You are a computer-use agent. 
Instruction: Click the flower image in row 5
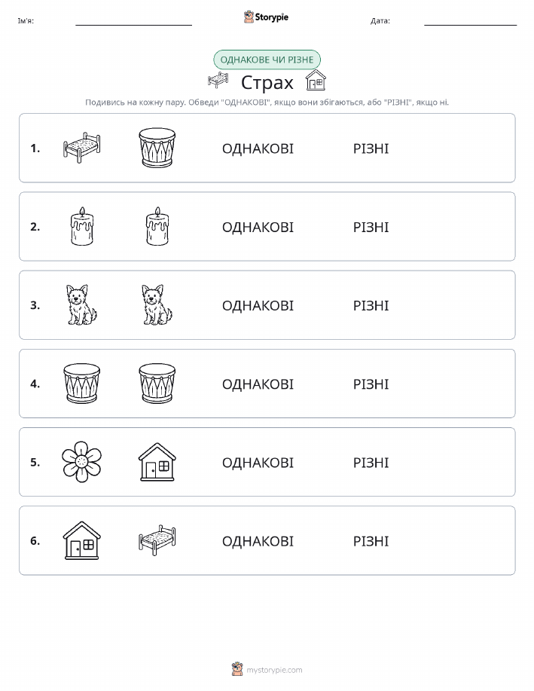[82, 461]
